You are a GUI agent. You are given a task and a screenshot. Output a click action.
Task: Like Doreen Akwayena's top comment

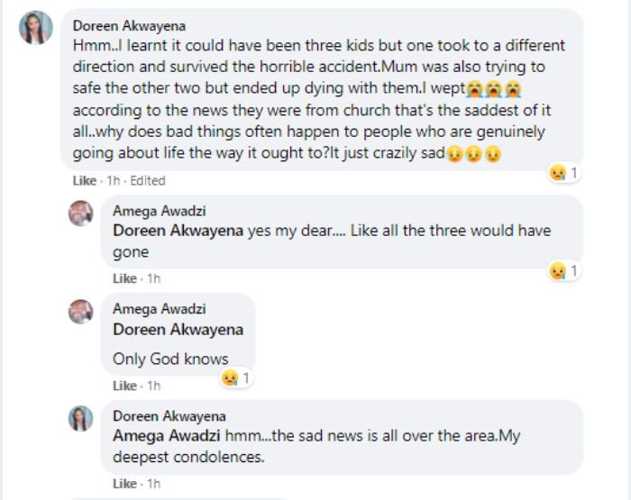point(85,180)
